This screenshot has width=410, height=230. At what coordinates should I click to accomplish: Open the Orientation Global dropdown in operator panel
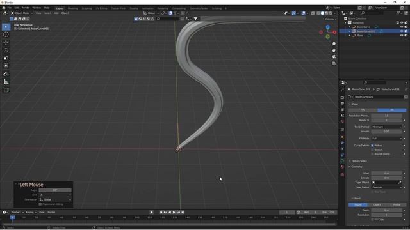tap(55, 199)
